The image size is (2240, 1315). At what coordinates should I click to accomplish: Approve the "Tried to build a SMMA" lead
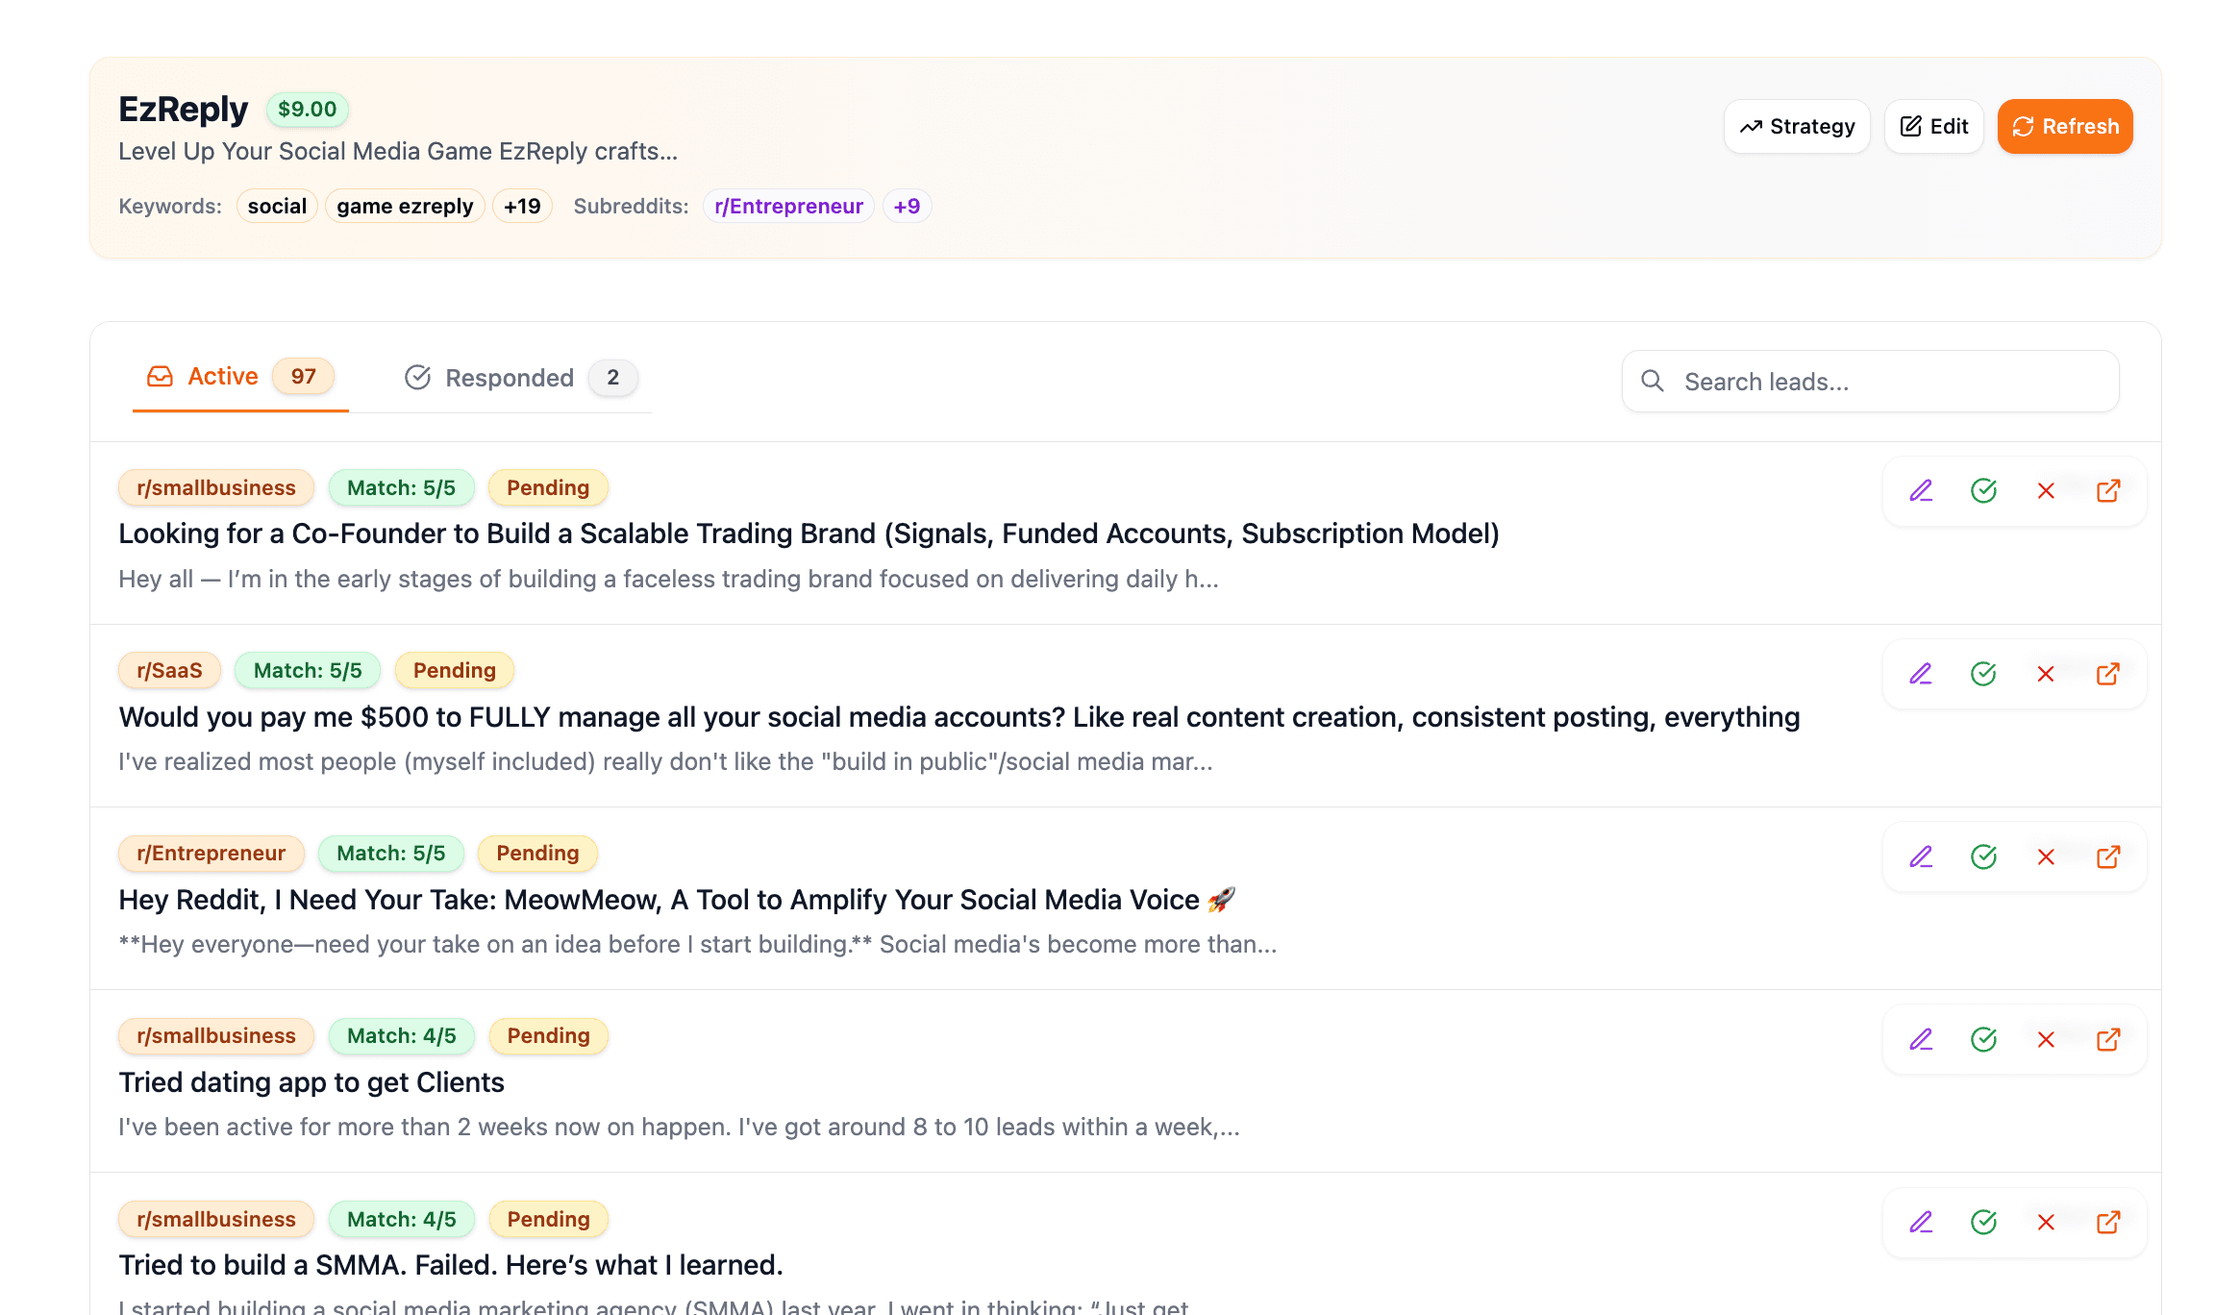[1983, 1222]
